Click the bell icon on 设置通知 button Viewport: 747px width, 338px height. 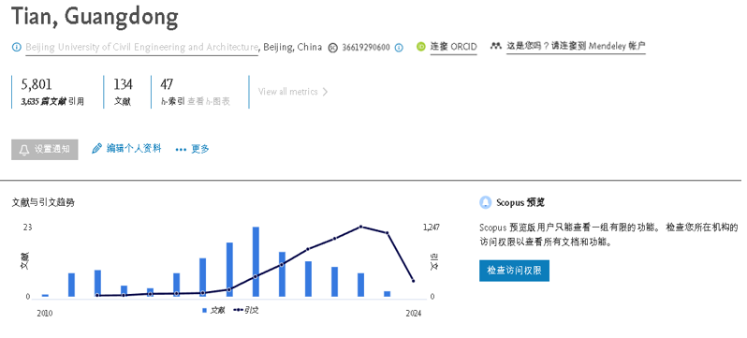(23, 150)
